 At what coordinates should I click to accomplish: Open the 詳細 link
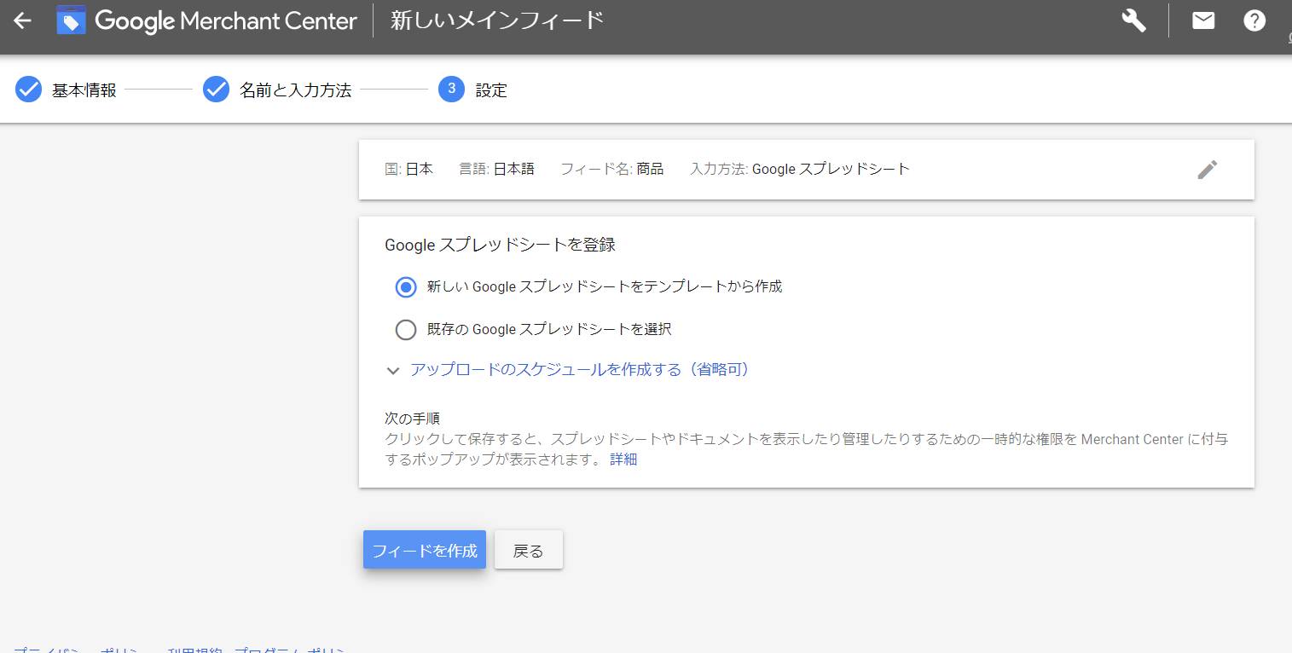point(623,459)
